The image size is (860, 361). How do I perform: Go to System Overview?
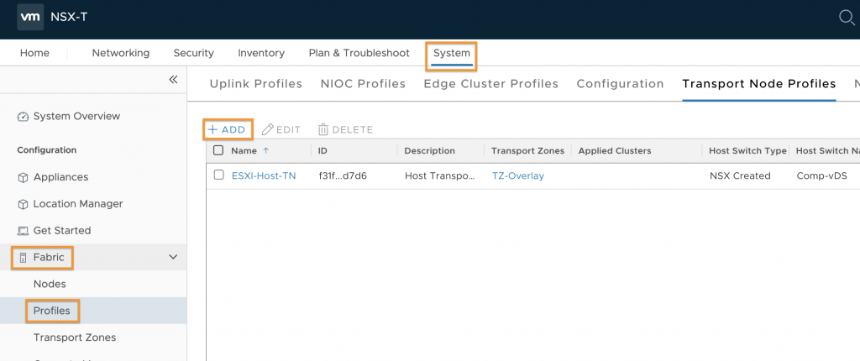76,117
